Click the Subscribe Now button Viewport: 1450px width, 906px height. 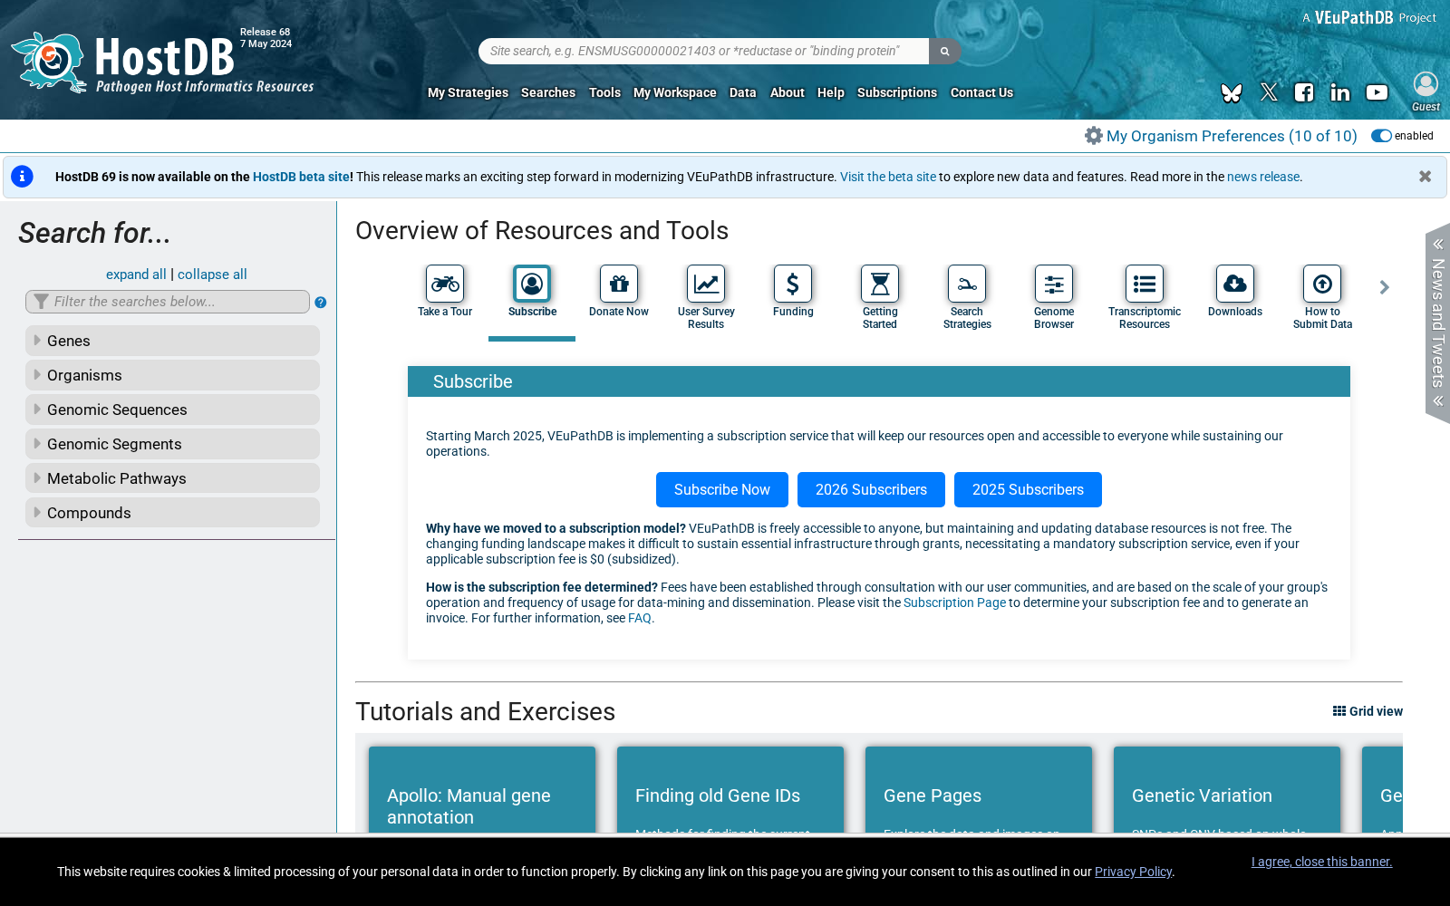tap(722, 489)
